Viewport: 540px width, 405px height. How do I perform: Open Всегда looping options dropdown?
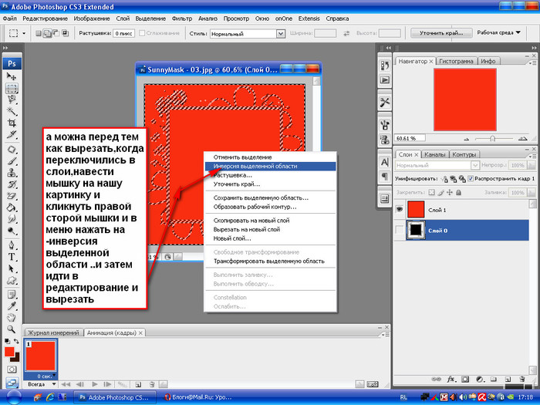(42, 384)
